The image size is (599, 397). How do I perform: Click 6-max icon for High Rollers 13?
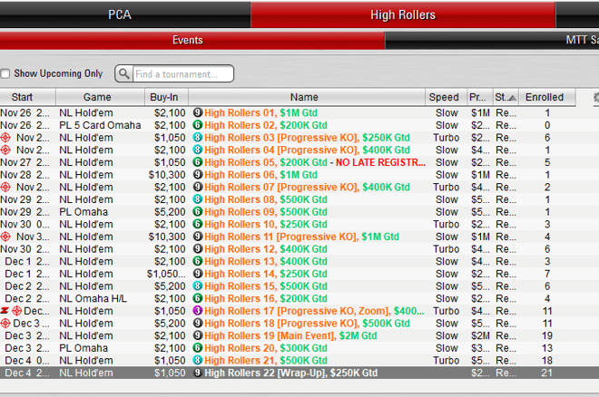tap(198, 261)
